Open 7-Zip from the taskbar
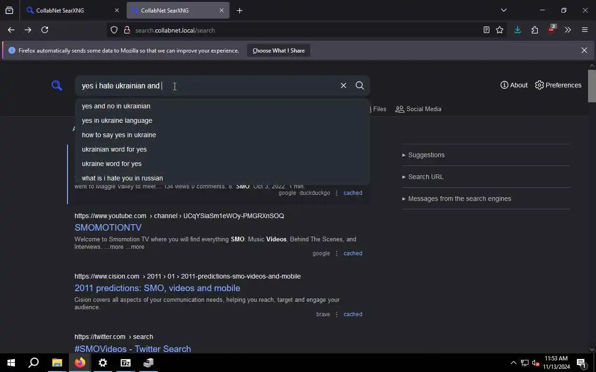The width and height of the screenshot is (596, 372). pos(126,363)
